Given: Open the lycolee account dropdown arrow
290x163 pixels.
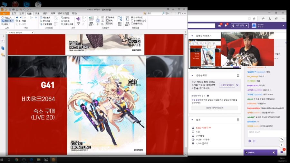Looking at the screenshot, I should 283,25.
